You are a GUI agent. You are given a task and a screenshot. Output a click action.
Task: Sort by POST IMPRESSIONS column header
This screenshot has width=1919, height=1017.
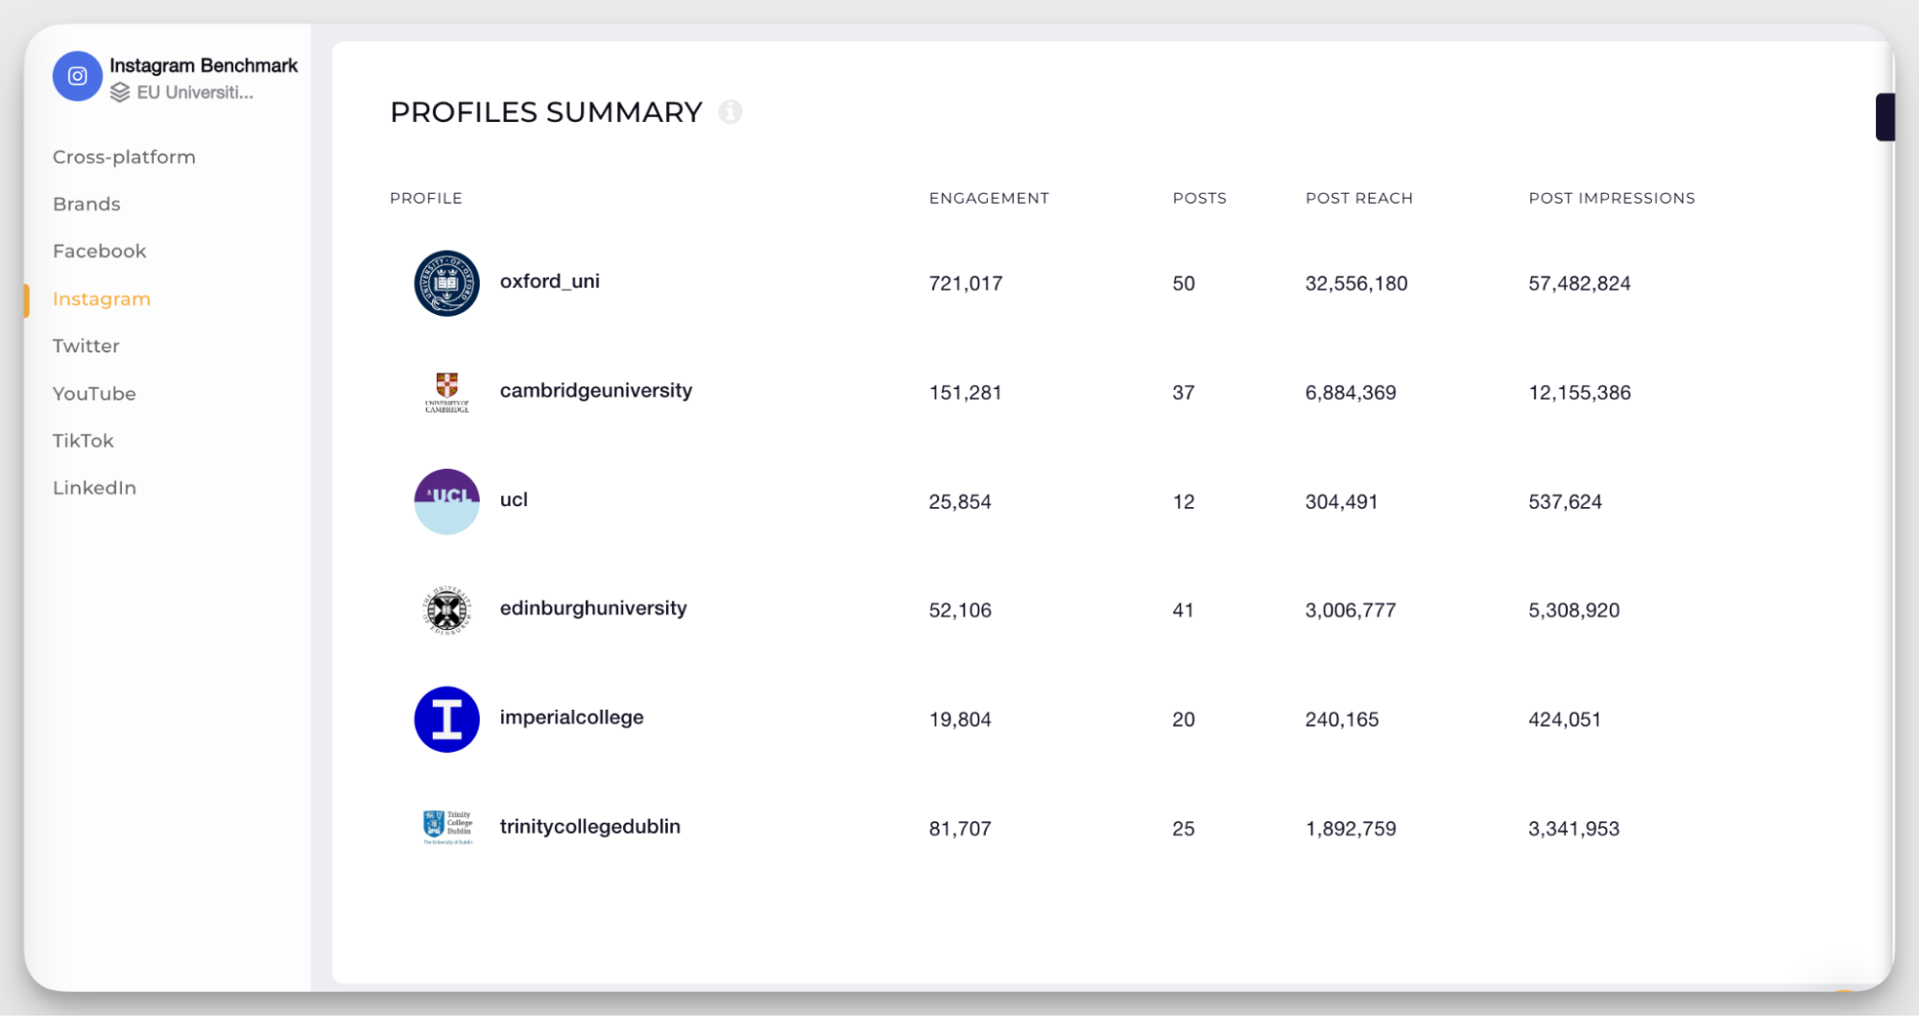tap(1612, 198)
